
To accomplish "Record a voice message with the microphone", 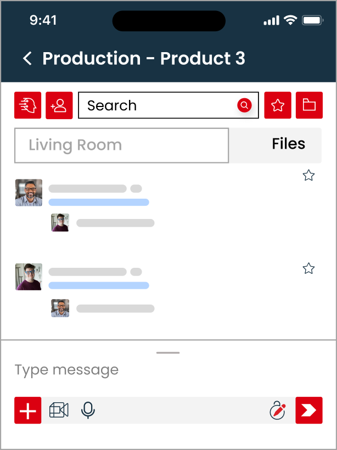I will tap(88, 410).
